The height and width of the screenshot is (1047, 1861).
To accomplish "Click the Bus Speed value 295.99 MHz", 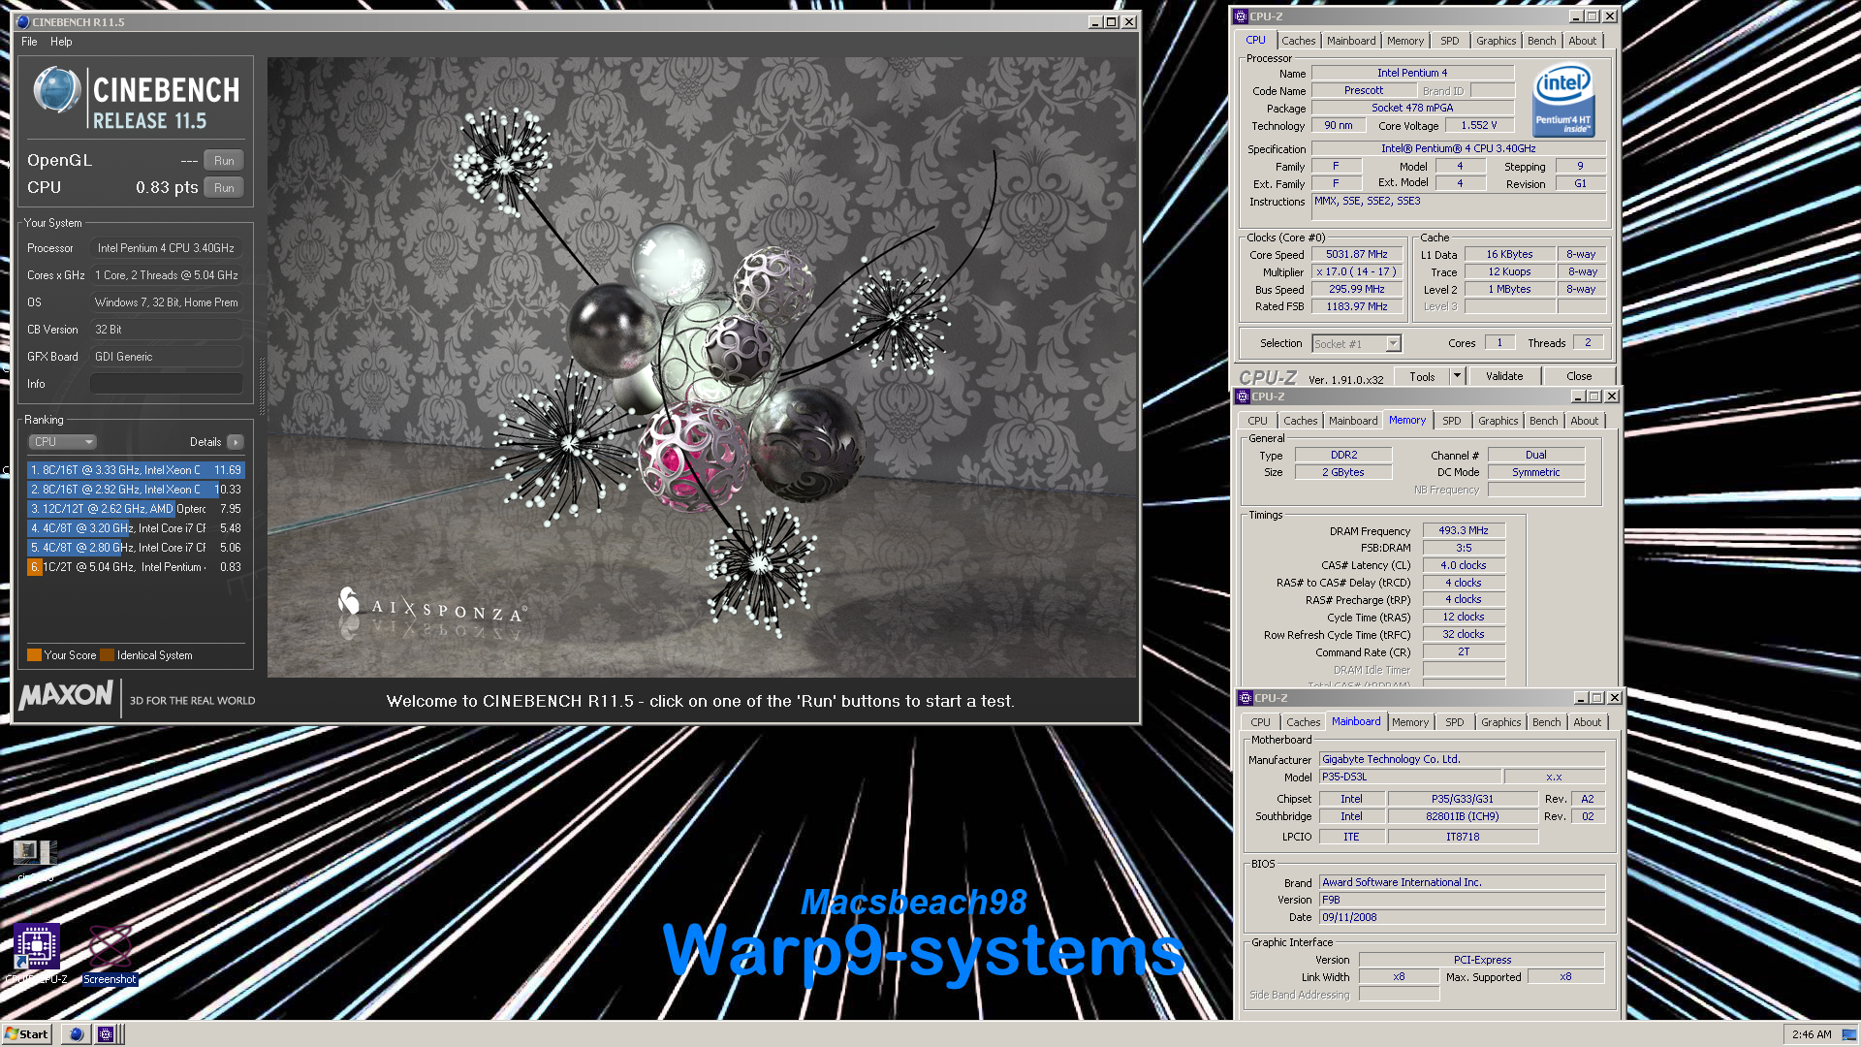I will click(x=1357, y=290).
